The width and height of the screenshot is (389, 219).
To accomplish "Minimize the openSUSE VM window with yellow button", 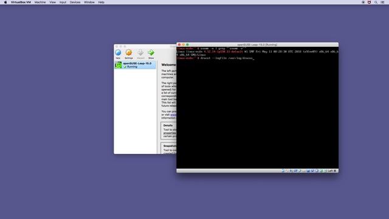I will (184, 44).
